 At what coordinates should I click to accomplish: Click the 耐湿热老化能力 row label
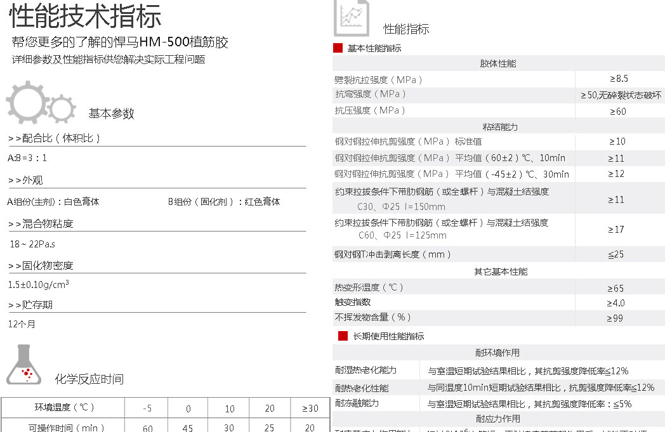(x=365, y=370)
